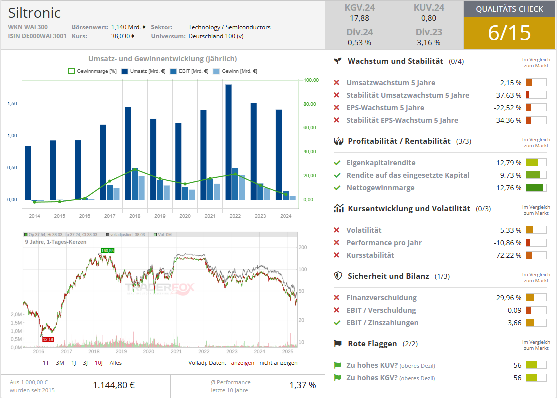Screen dimensions: 557x398
Task: Click the black flag icon beside Rote Flaggen
Action: (338, 343)
